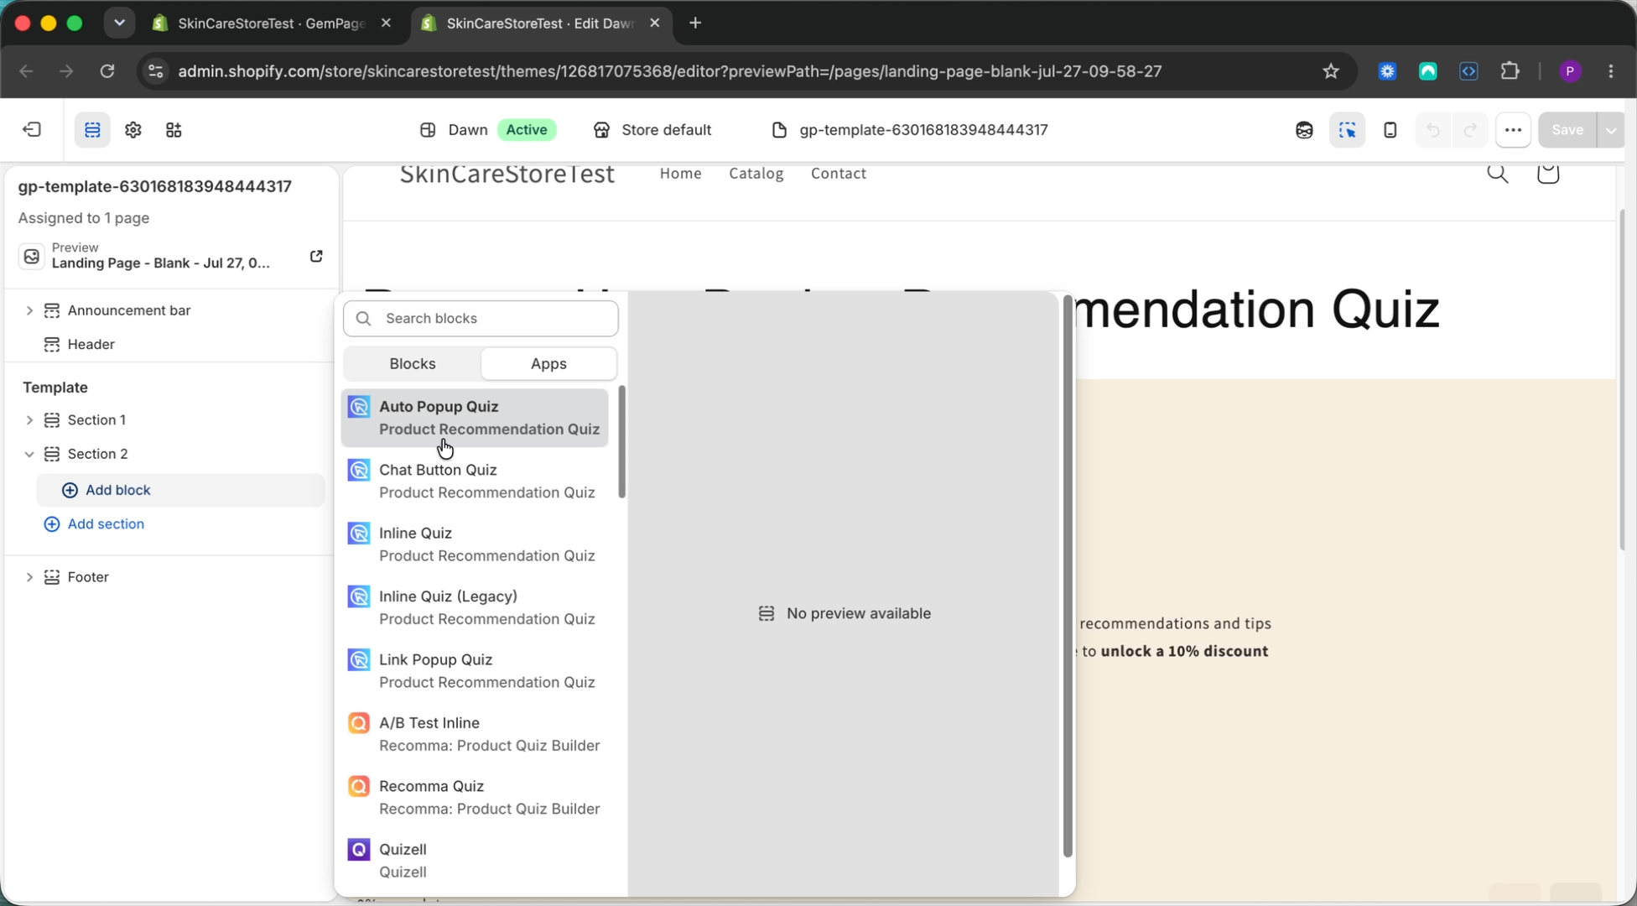1637x906 pixels.
Task: Open the three-dot more actions menu
Action: point(1513,130)
